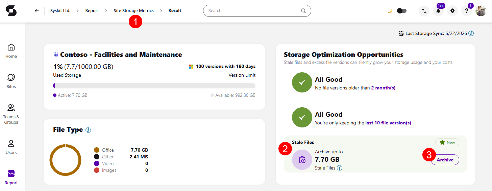Screen dimensions: 492x191
Task: Show Stale Files info tooltip
Action: pos(340,168)
